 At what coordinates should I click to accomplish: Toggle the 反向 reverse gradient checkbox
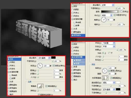click(121, 11)
